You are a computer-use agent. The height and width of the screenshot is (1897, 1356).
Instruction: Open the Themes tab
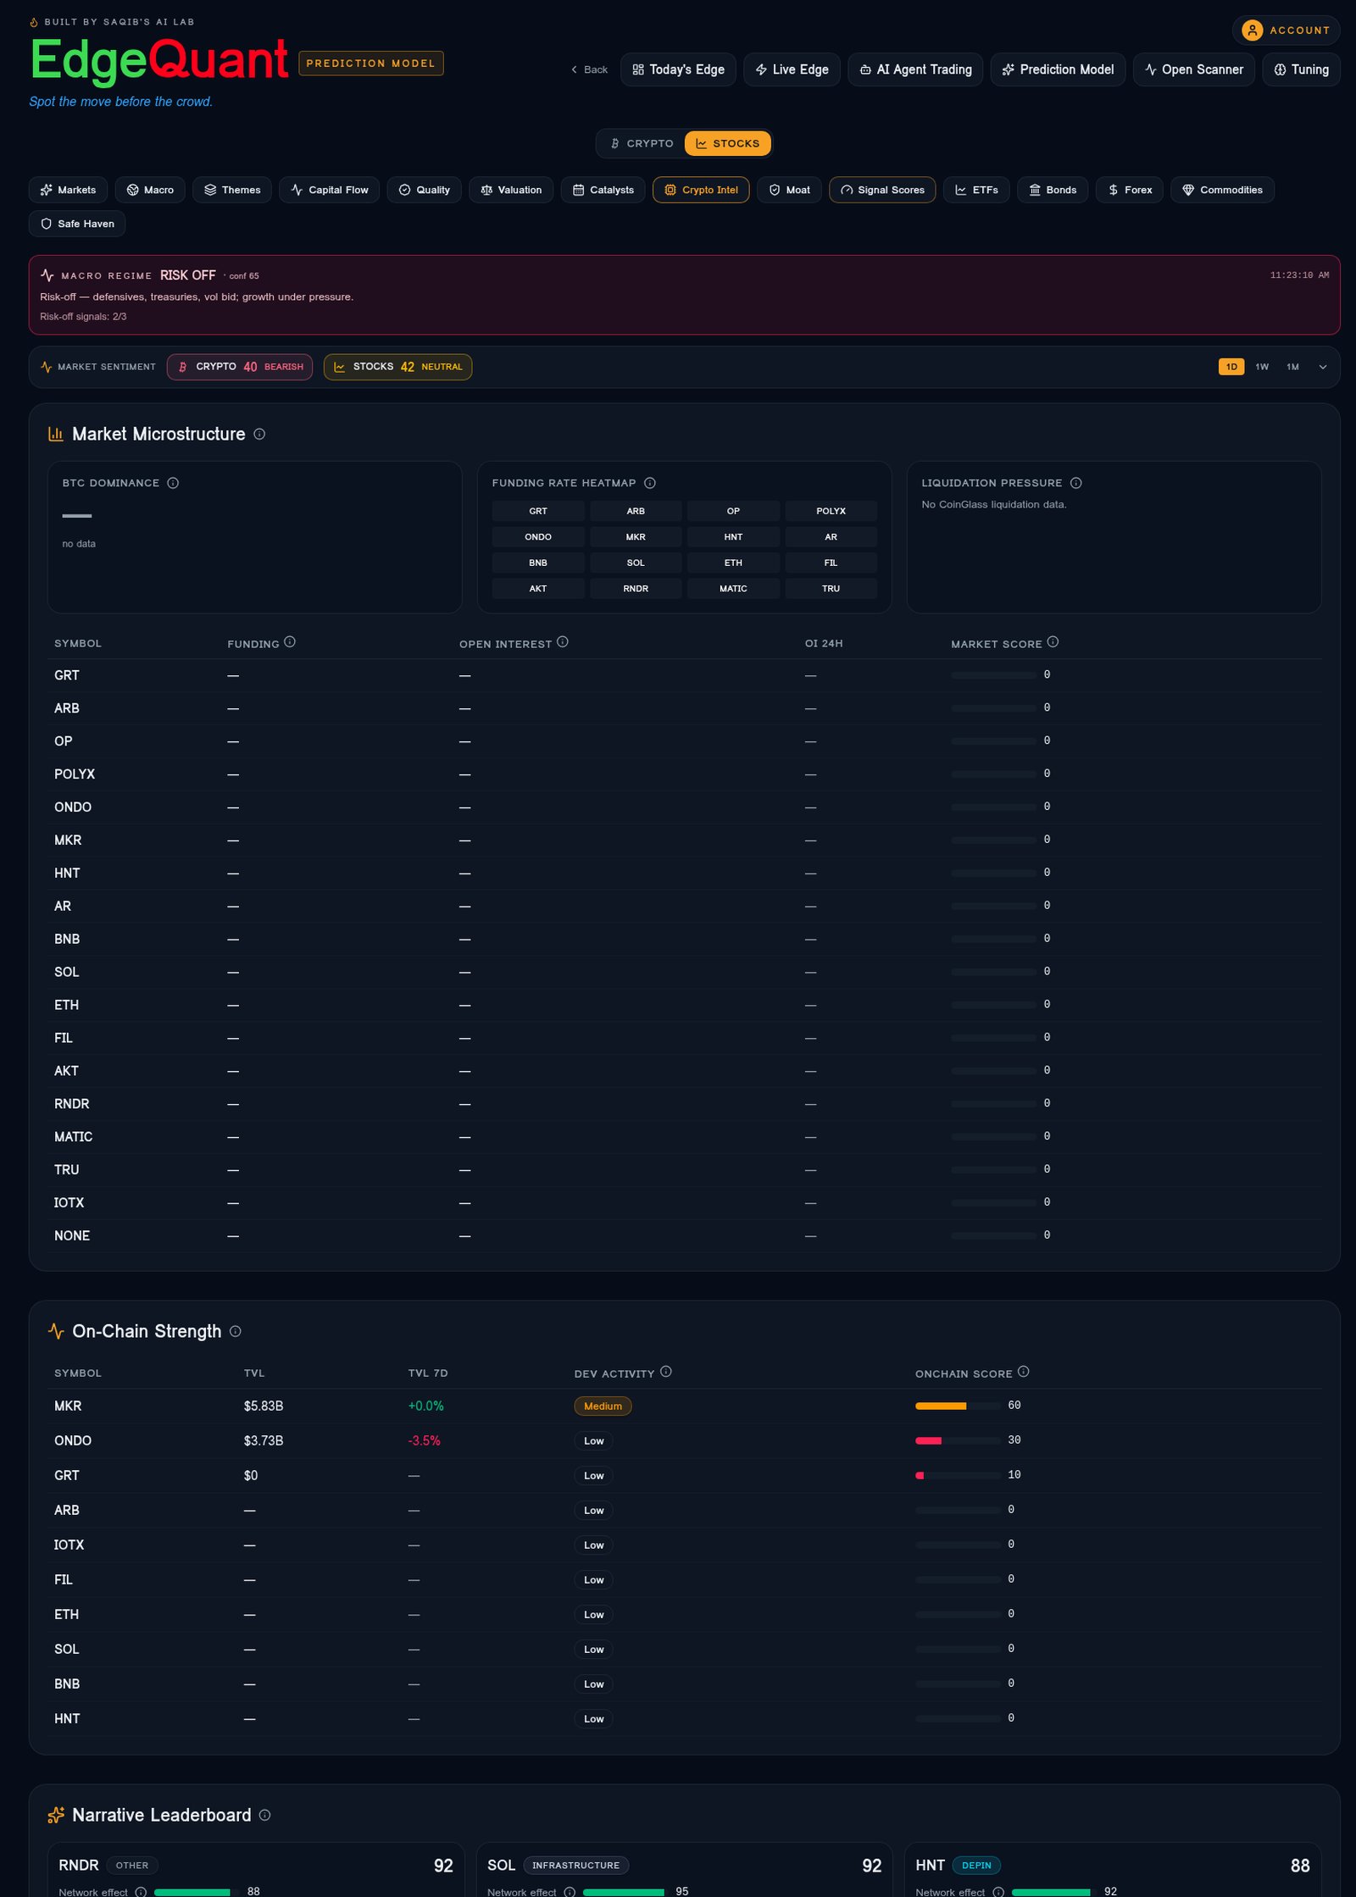232,190
